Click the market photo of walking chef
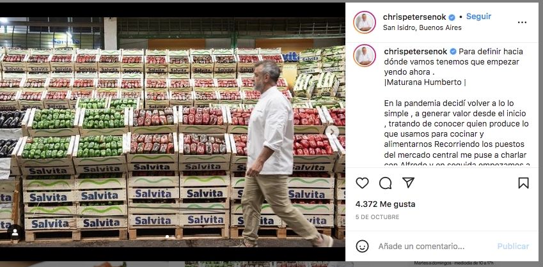This screenshot has height=267, width=543. click(x=173, y=132)
